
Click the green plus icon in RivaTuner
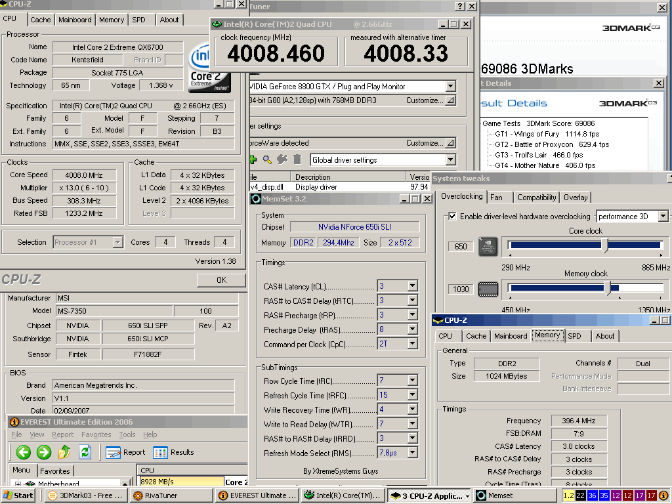tap(253, 160)
